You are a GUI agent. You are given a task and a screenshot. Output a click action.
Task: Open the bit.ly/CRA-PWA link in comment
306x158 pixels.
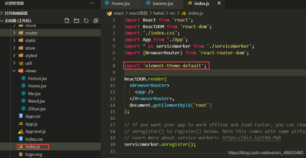[x=251, y=138]
